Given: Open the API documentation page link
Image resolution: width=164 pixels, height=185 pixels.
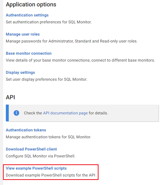Looking at the screenshot, I should tap(65, 113).
